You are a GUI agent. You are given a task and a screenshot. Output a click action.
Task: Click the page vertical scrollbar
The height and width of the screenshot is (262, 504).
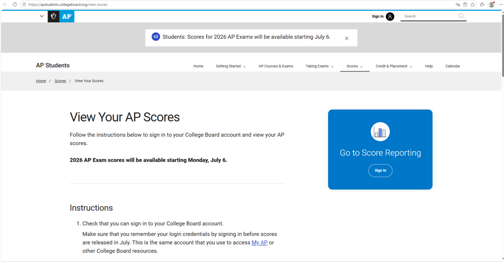pos(502,45)
